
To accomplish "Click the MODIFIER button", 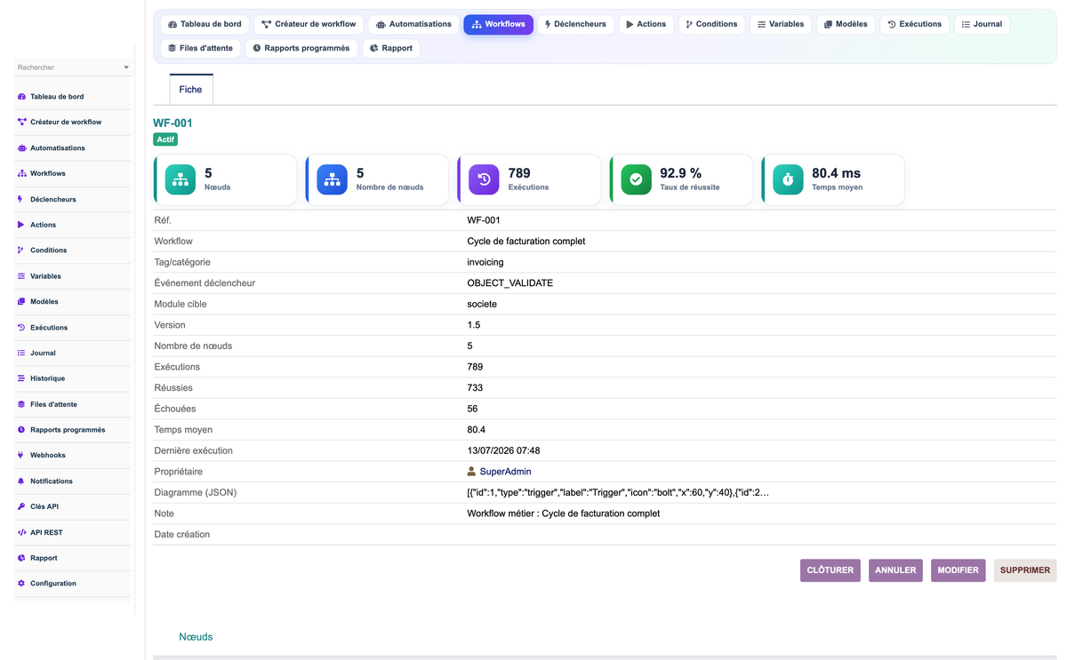I will pos(958,570).
